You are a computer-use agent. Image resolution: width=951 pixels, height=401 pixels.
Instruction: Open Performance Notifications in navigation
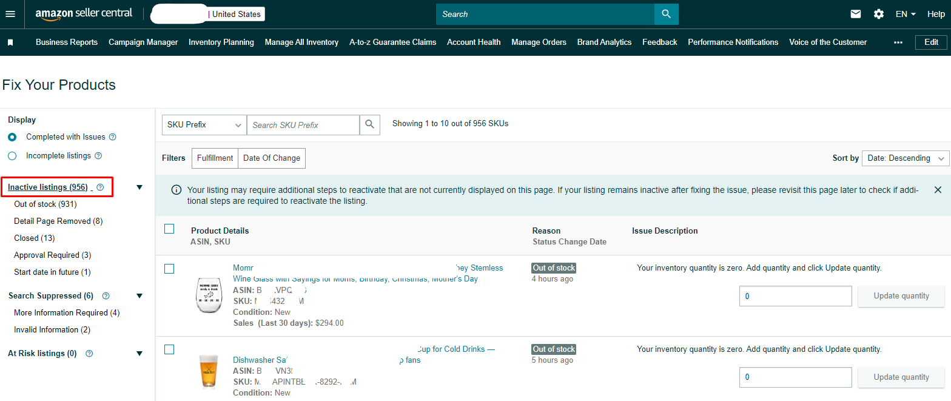[x=733, y=42]
